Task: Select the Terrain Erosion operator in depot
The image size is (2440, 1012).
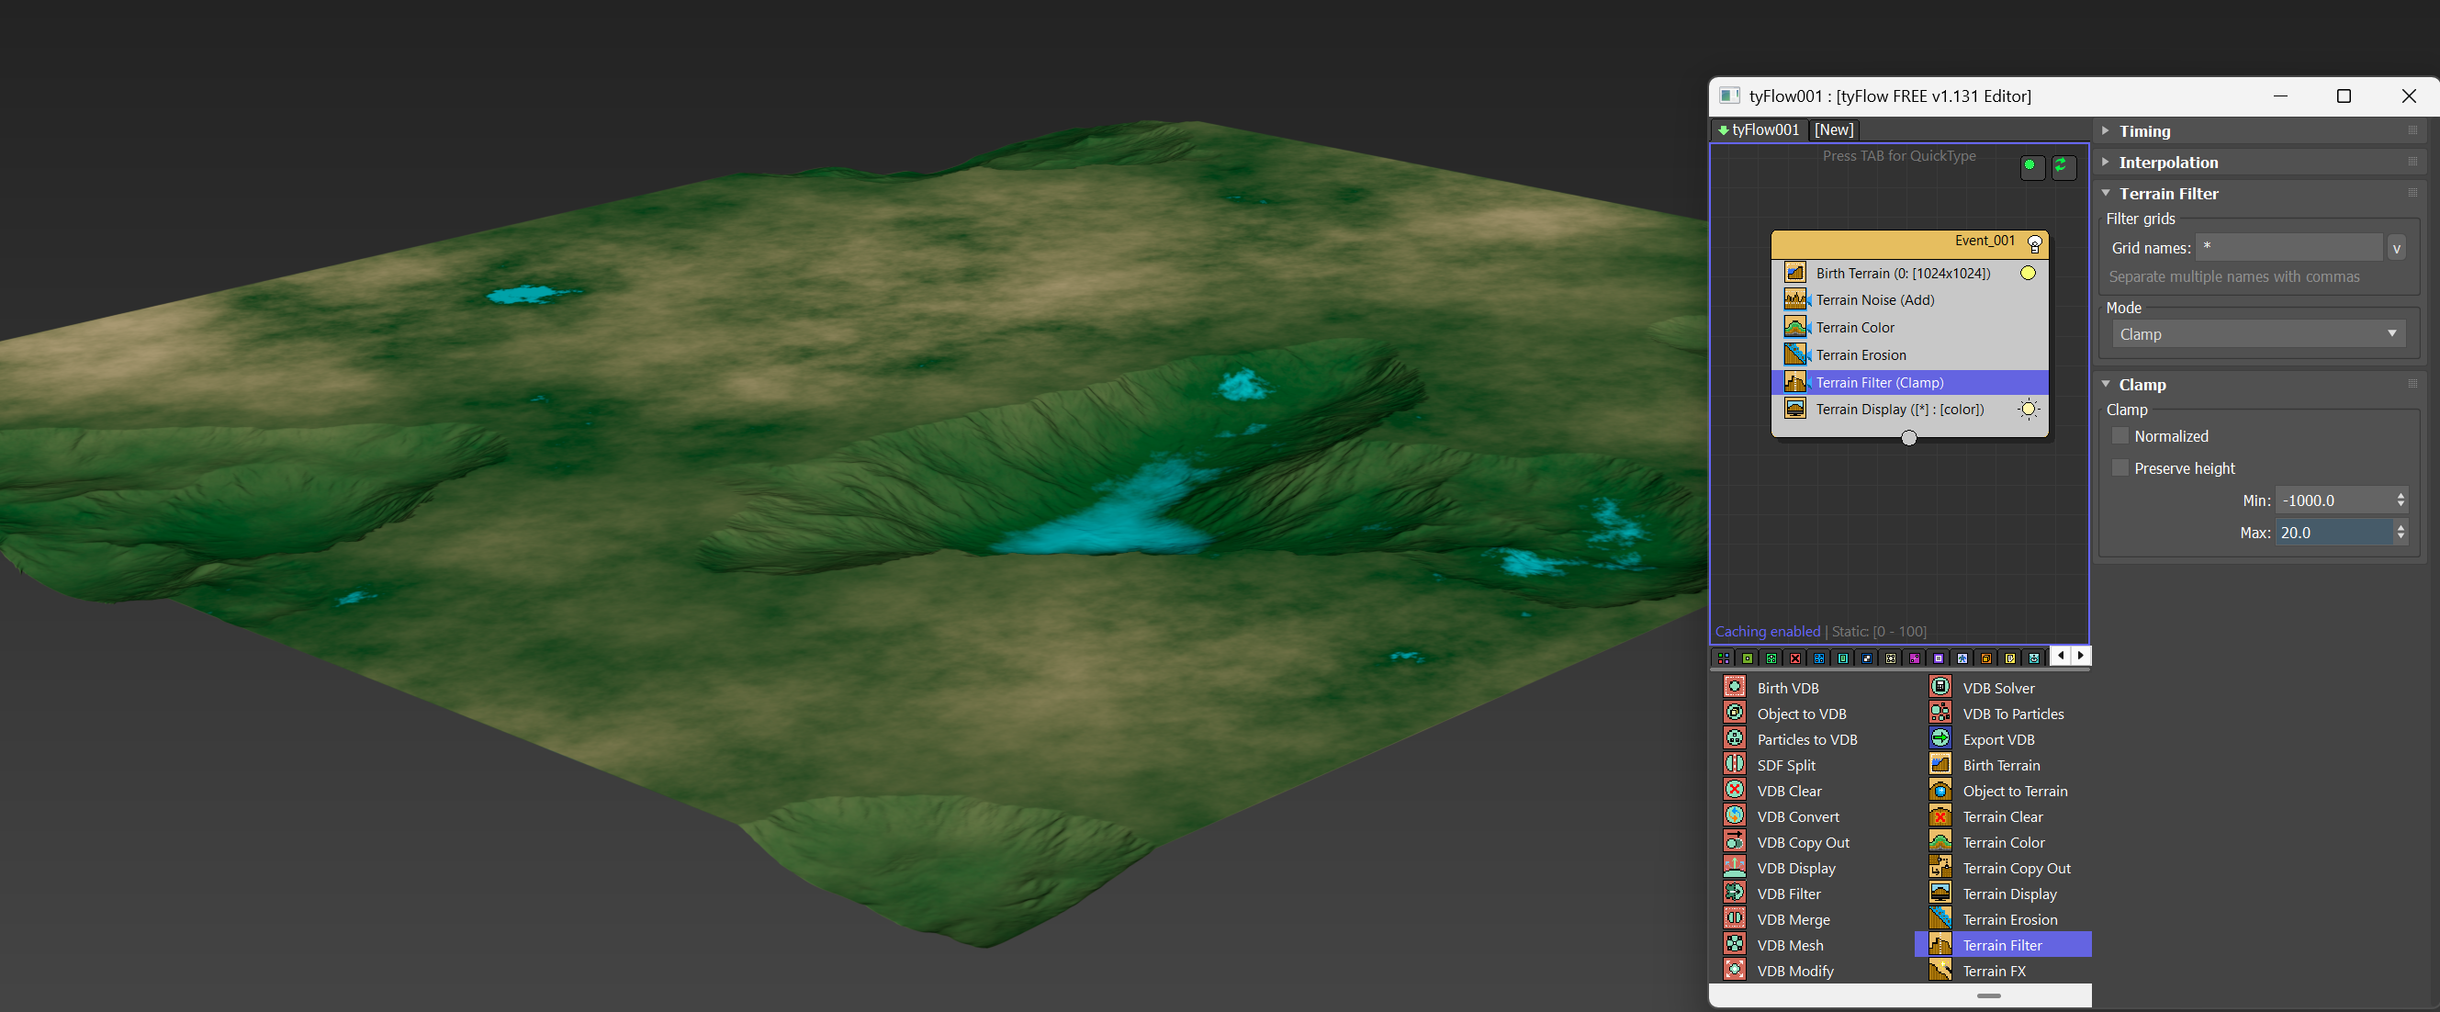Action: click(x=2009, y=919)
